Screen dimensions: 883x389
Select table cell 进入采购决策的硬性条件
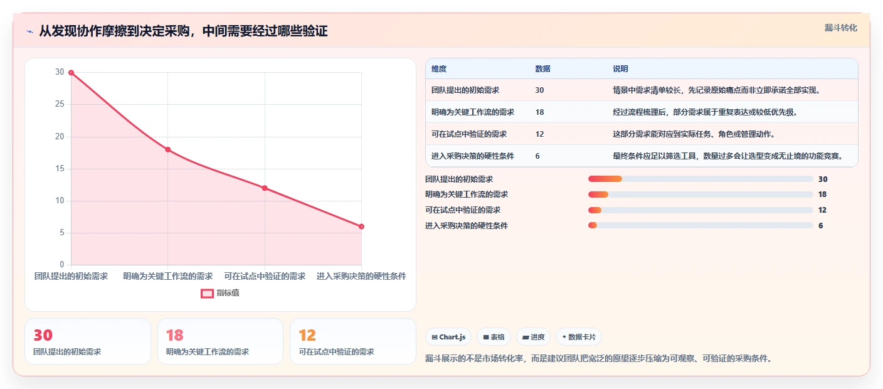(473, 156)
